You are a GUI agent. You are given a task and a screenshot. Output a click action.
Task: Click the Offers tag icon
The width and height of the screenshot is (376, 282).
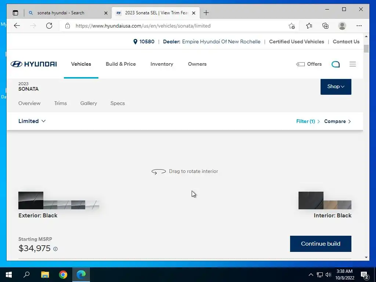[300, 64]
